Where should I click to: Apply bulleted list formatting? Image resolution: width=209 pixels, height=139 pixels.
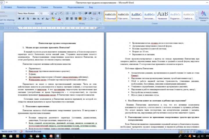(67, 13)
